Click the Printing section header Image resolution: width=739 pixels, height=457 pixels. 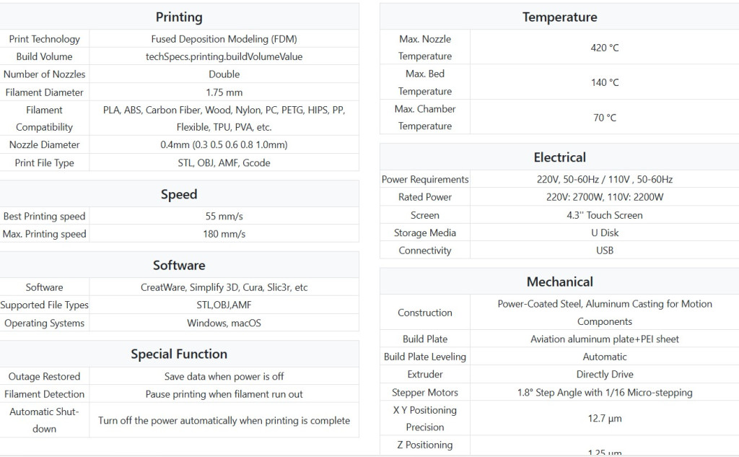click(179, 17)
